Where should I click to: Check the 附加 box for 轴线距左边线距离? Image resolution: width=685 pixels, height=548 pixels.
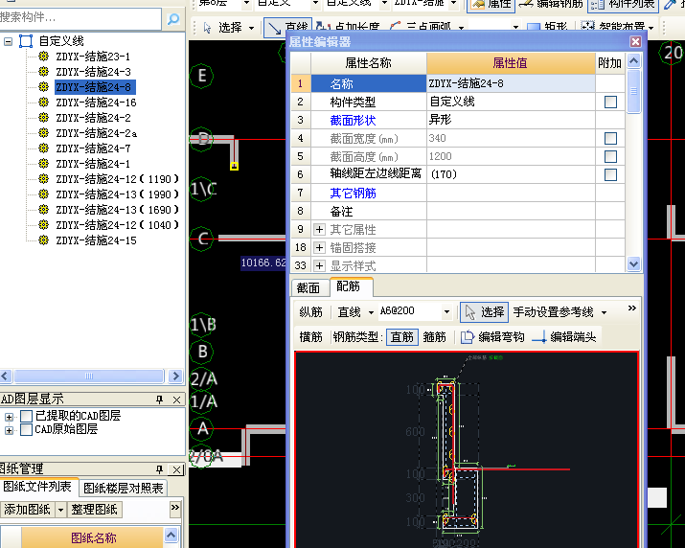click(x=610, y=174)
